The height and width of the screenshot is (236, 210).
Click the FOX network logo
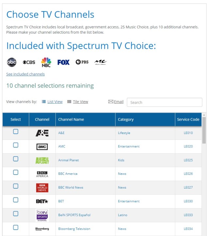coord(64,62)
